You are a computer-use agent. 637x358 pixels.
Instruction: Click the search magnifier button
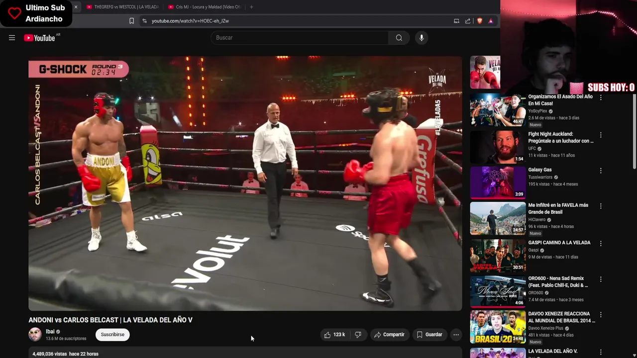click(x=399, y=38)
